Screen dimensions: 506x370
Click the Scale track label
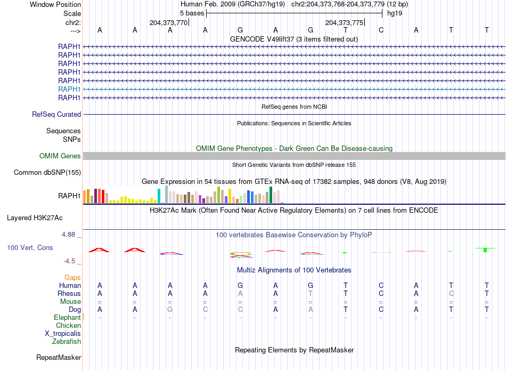[x=72, y=13]
